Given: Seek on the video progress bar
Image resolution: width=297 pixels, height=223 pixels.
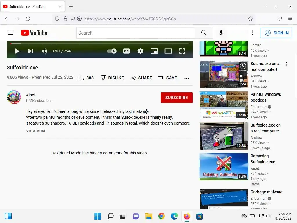Looking at the screenshot, I should click(x=100, y=44).
